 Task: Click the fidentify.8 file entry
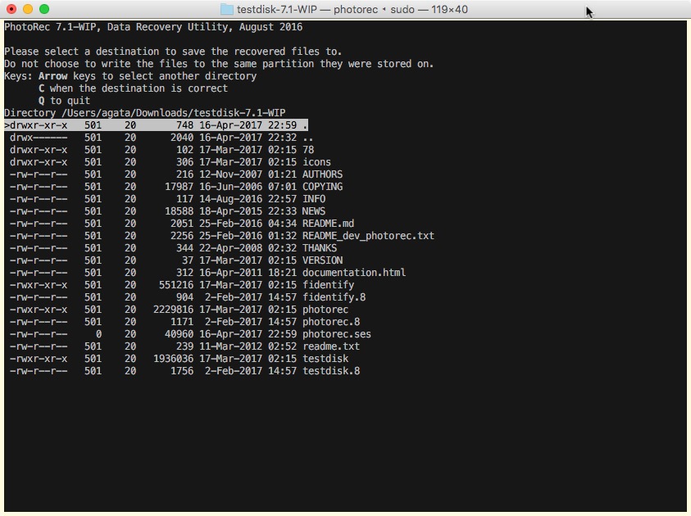pos(334,297)
